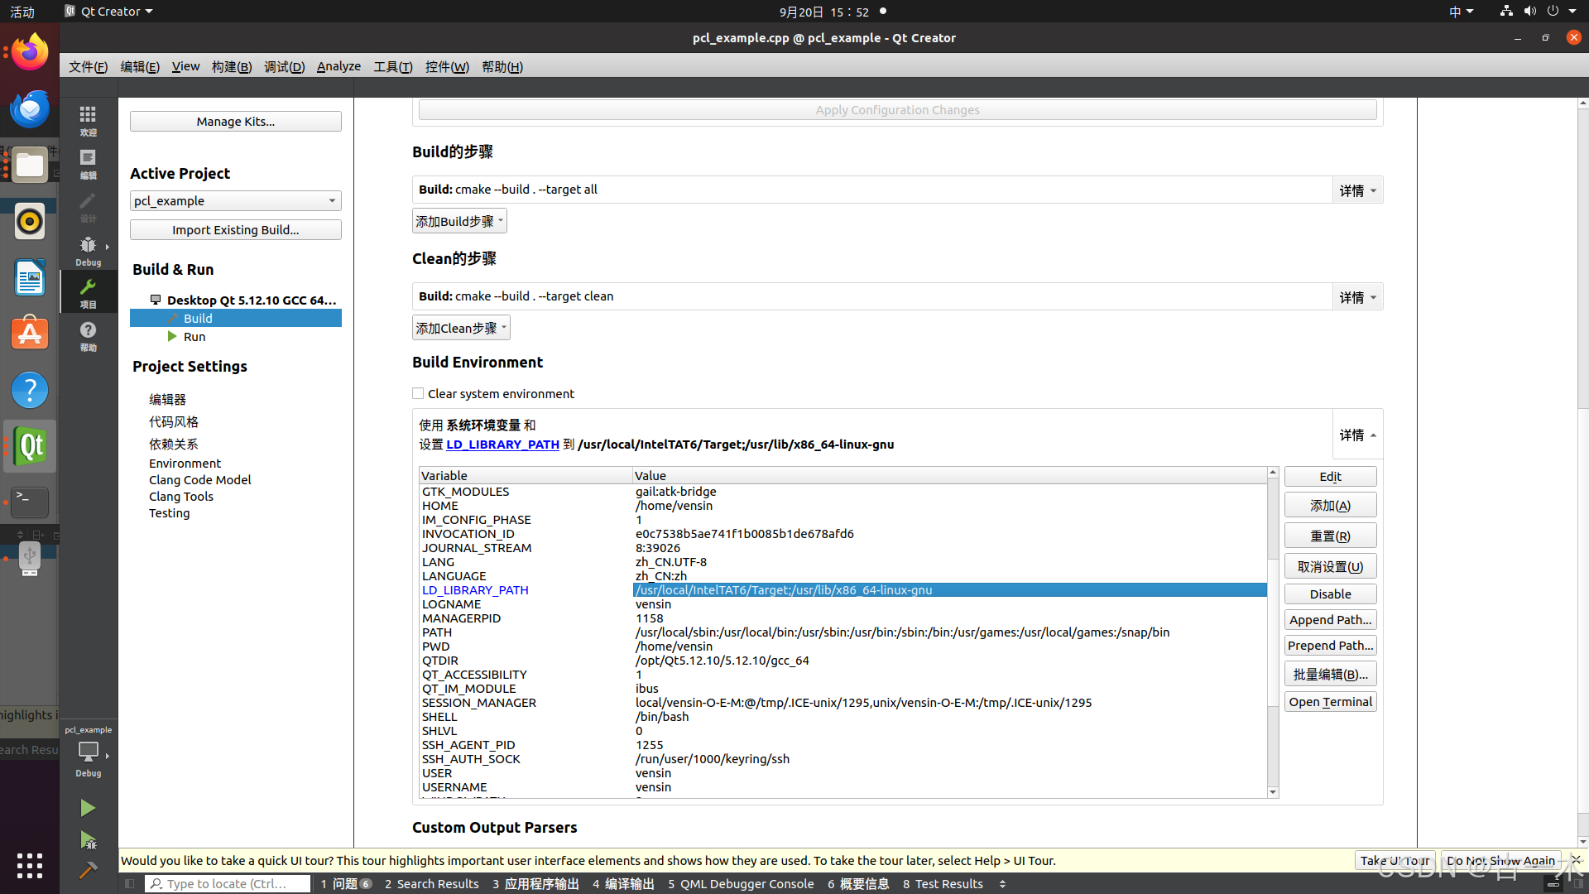Viewport: 1589px width, 894px height.
Task: Open Debug mode in sidebar
Action: [88, 250]
